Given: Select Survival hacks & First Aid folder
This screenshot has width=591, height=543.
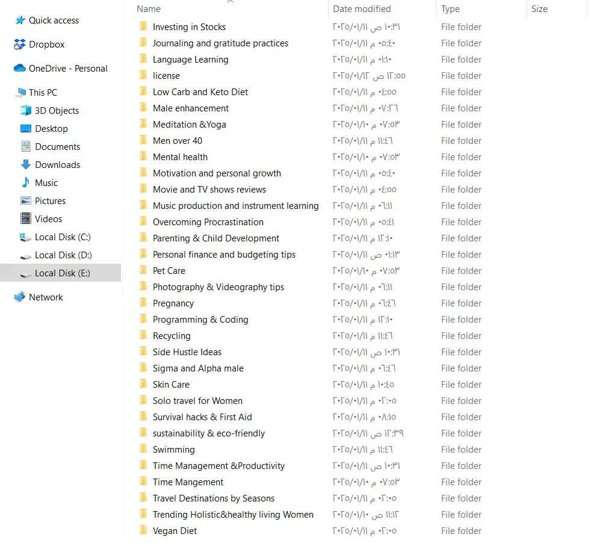Looking at the screenshot, I should tap(202, 417).
